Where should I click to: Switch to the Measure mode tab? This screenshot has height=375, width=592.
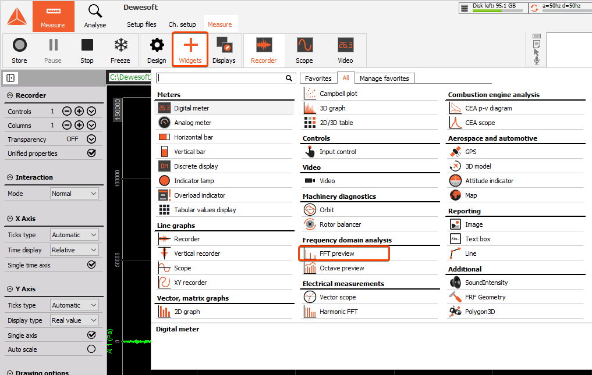53,16
